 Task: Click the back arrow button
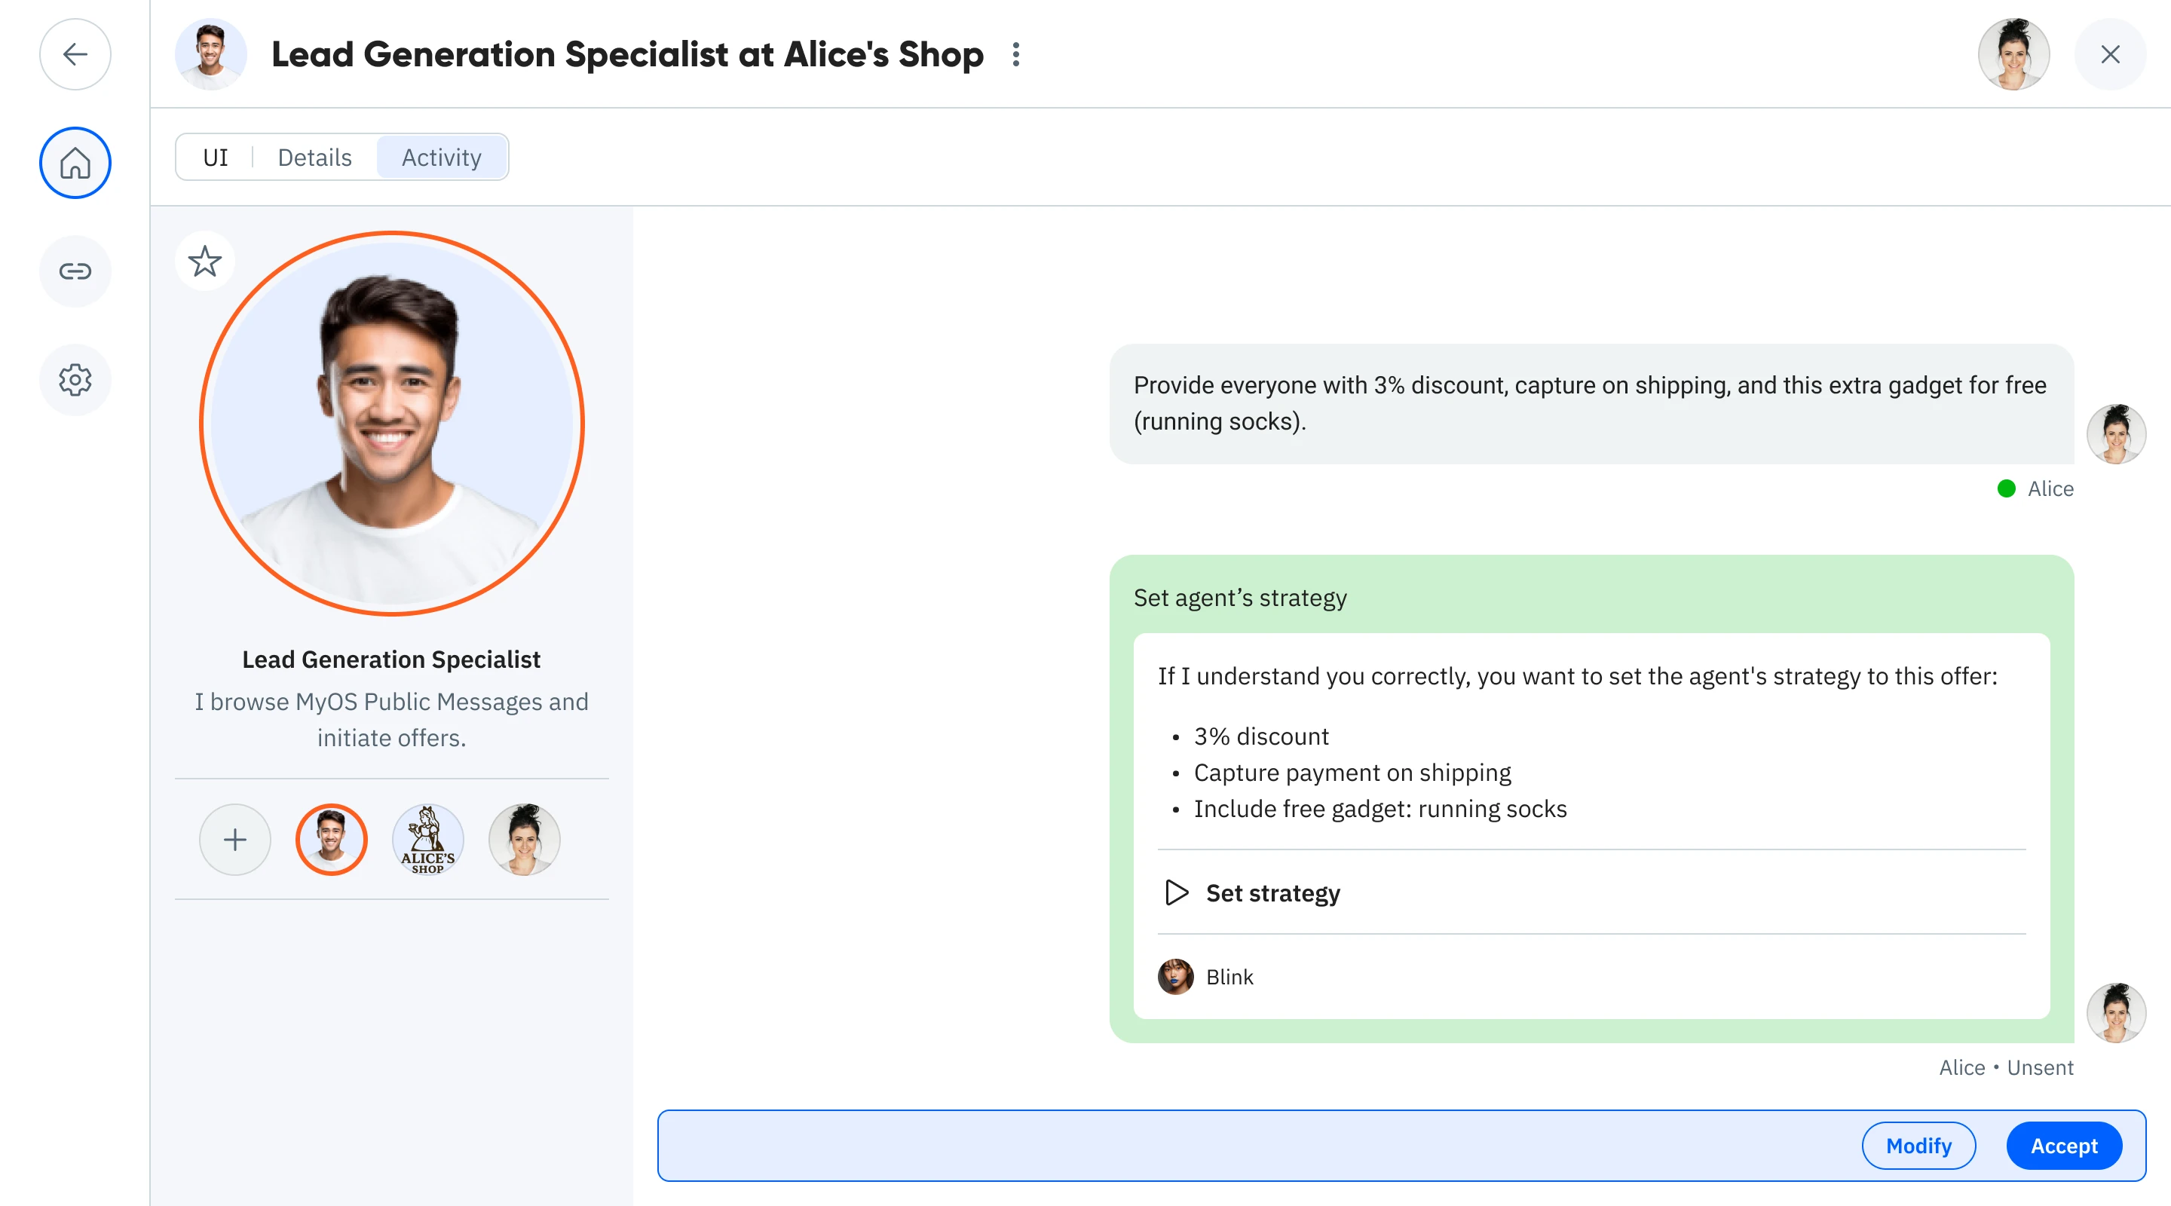pos(75,55)
